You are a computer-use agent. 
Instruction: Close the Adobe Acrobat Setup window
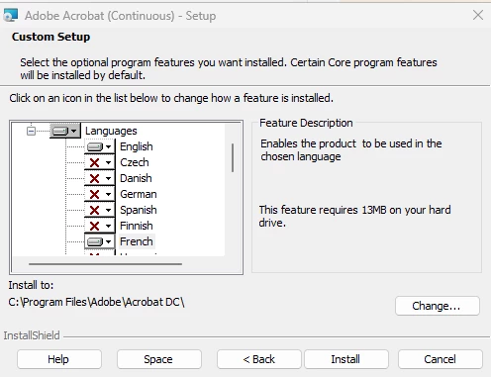point(478,15)
